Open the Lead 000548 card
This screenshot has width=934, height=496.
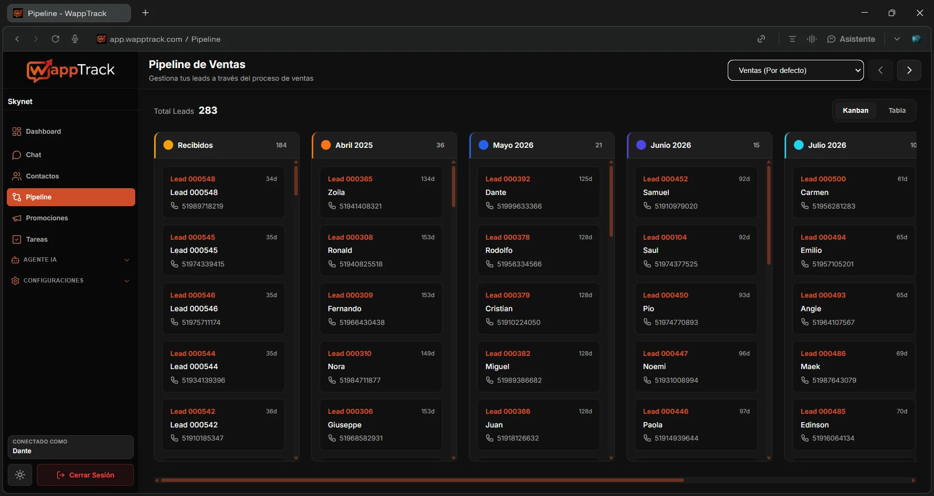[x=223, y=193]
